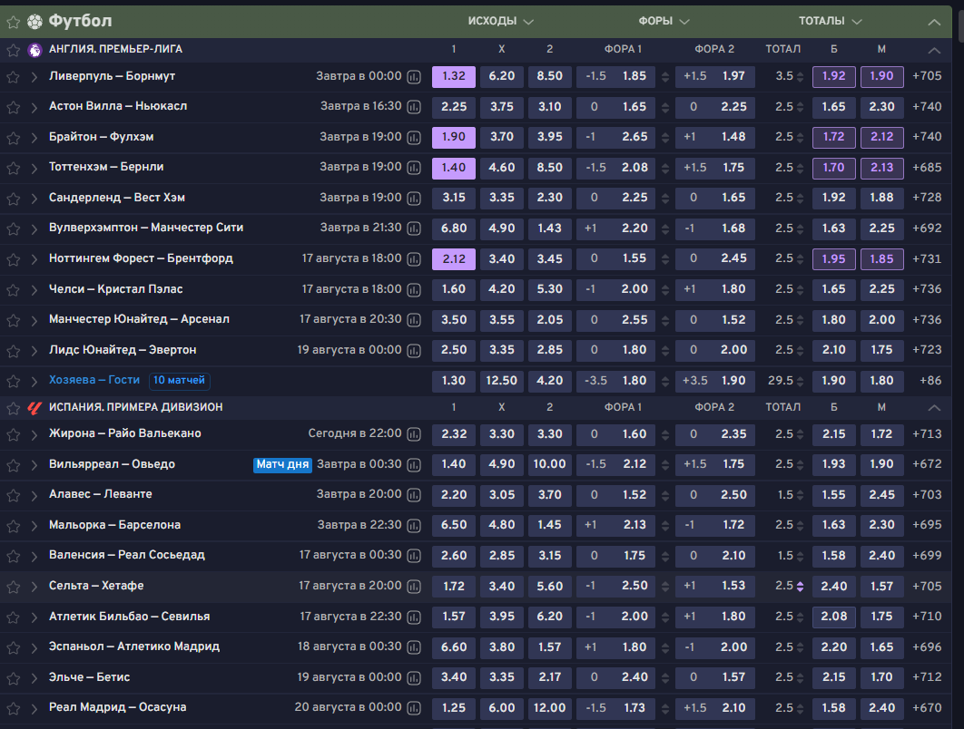Open the ТОТАЛЫ dropdown

pos(830,21)
